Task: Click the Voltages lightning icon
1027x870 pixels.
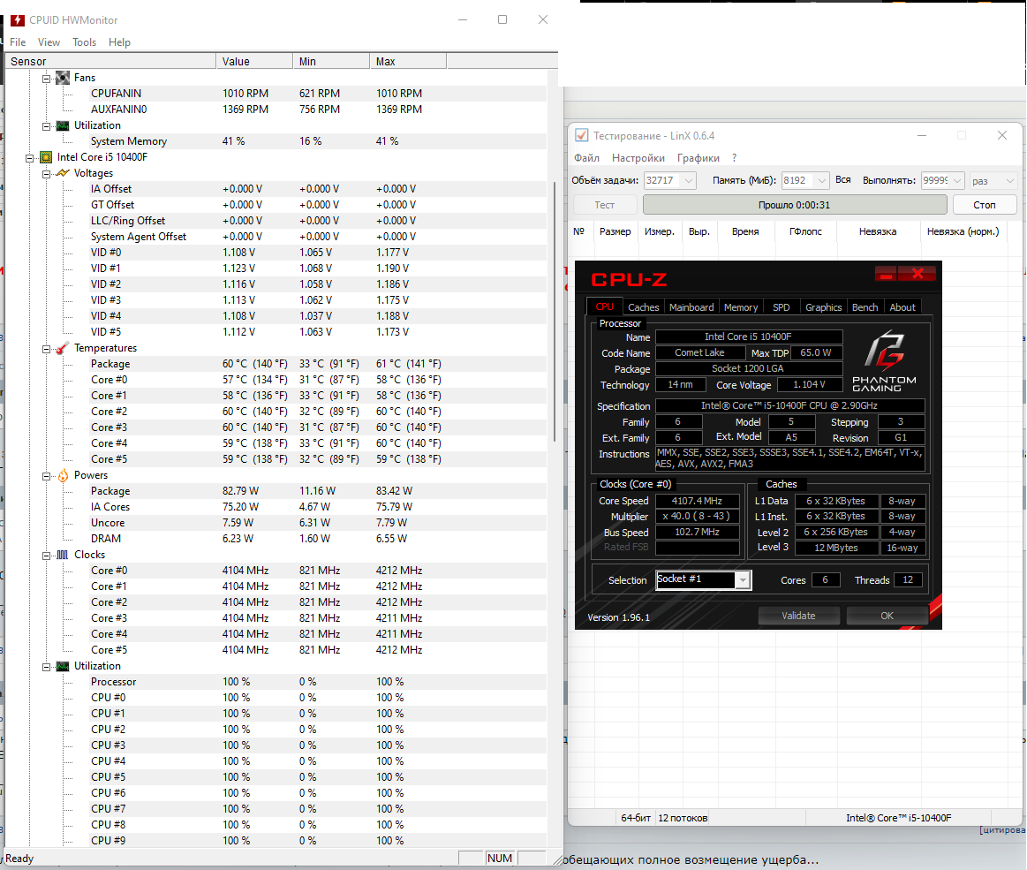Action: pyautogui.click(x=63, y=173)
